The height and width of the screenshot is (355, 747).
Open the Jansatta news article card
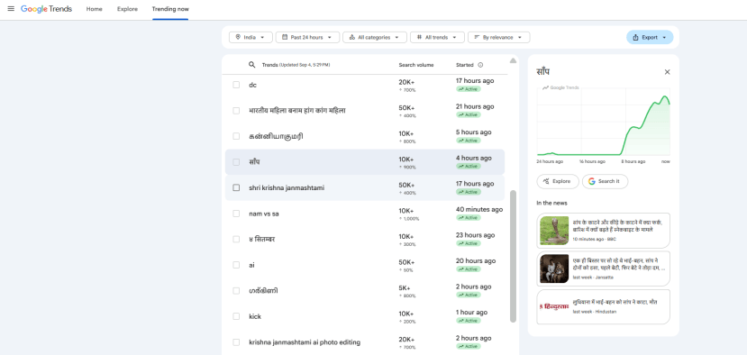[603, 269]
